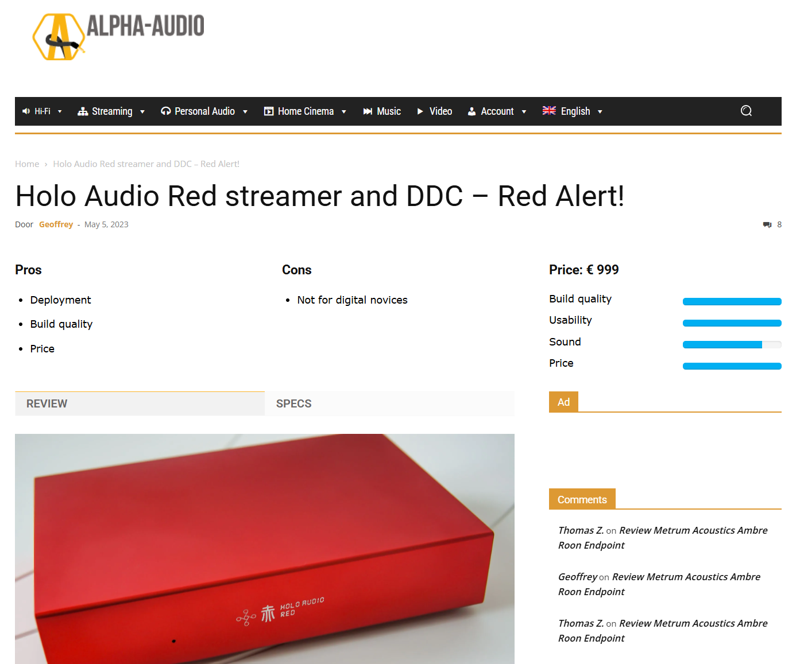Click the UK flag language icon
The image size is (800, 664).
549,111
